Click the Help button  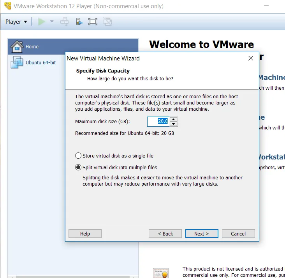pyautogui.click(x=85, y=234)
